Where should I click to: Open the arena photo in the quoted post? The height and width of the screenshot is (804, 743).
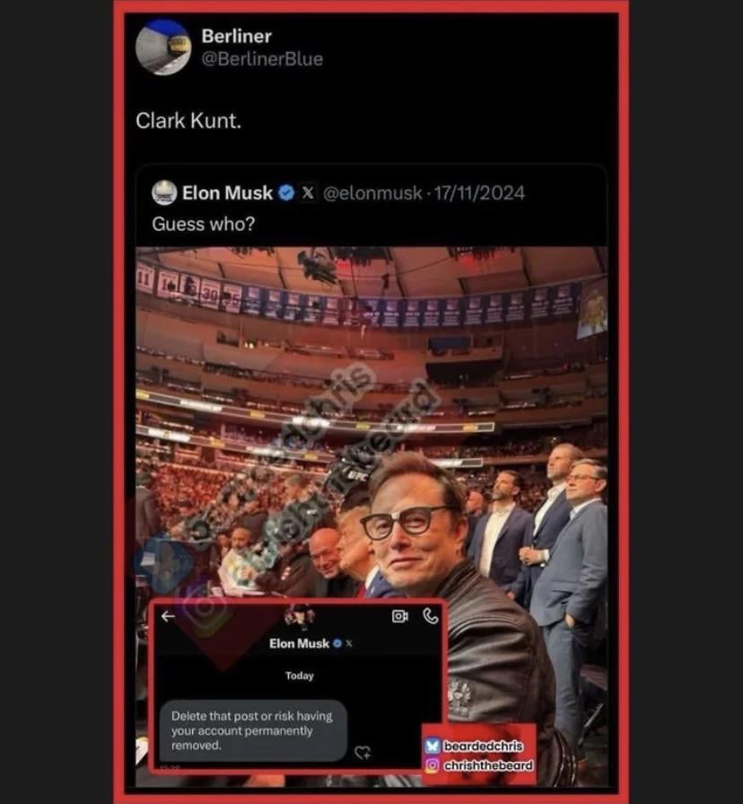click(x=371, y=517)
